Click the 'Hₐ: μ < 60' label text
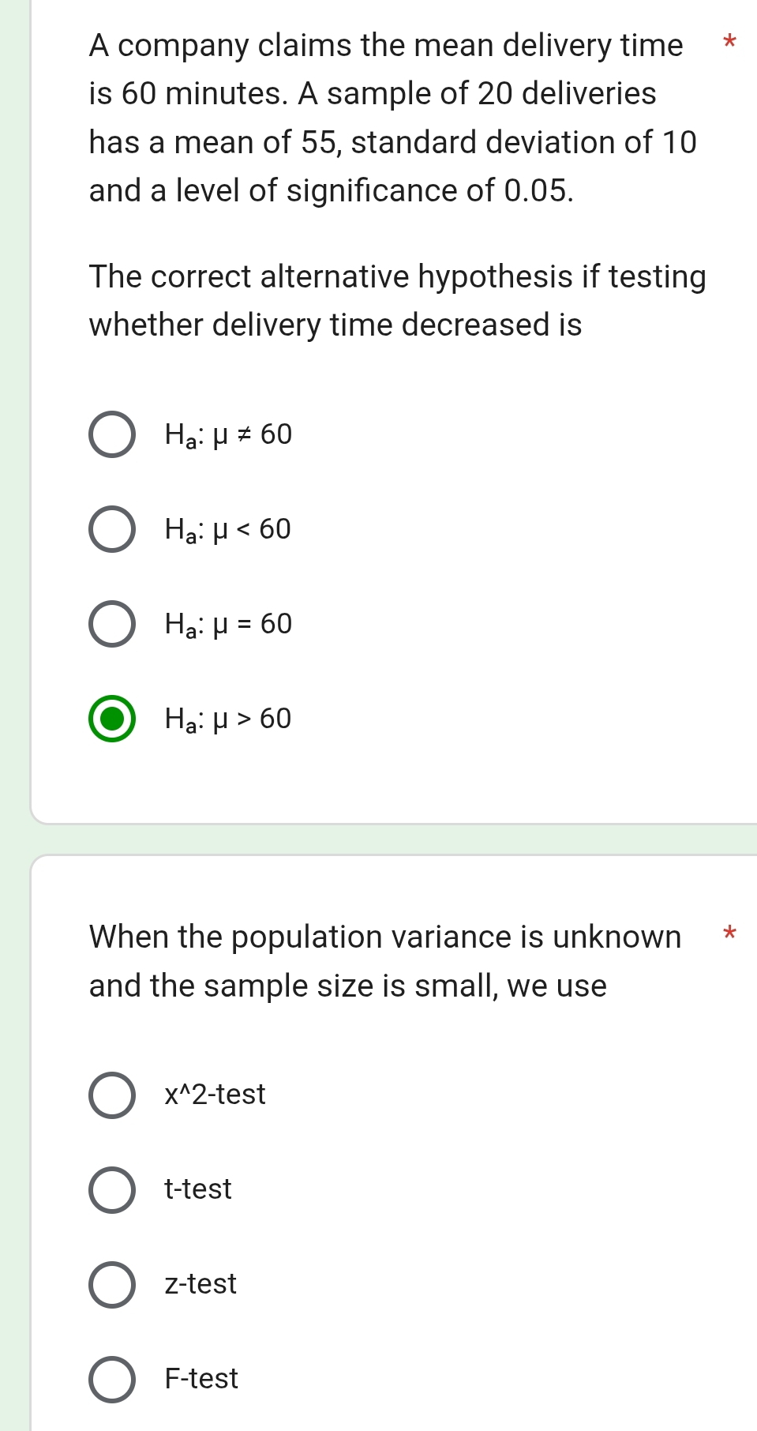The width and height of the screenshot is (757, 1431). point(227,530)
